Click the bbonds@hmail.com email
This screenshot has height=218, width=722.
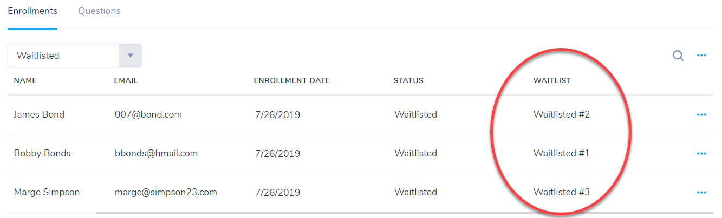coord(156,153)
